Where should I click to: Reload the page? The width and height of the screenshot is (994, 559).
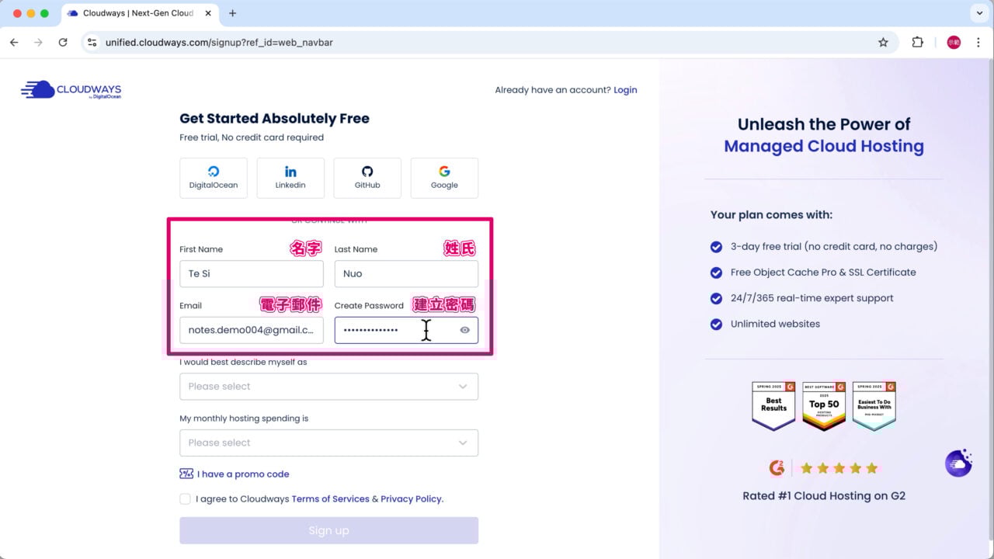click(63, 43)
